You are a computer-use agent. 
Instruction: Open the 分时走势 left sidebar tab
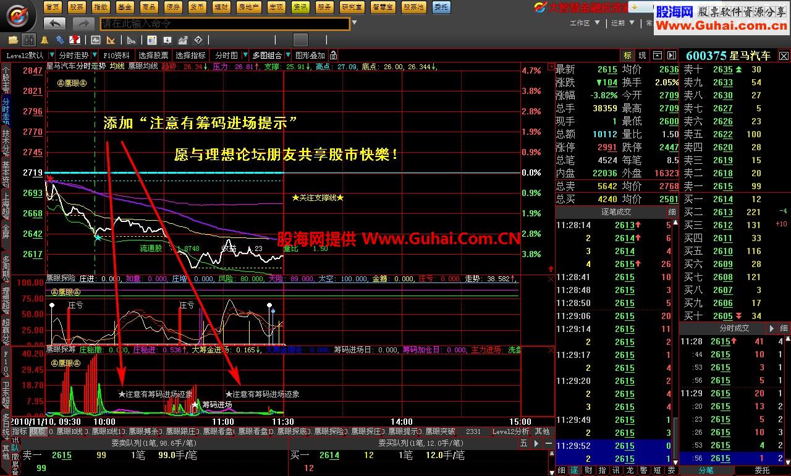click(x=6, y=111)
